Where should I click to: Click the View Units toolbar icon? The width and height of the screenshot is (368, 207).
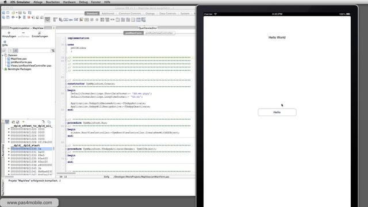(3, 17)
